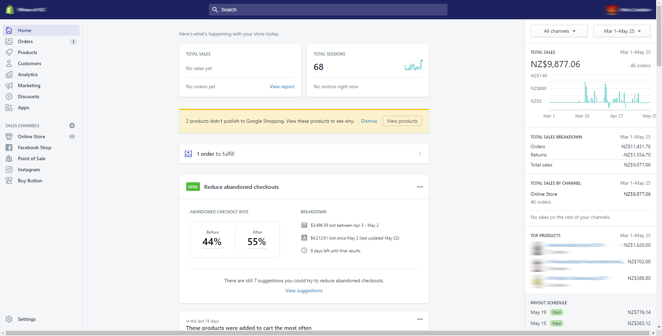Image resolution: width=662 pixels, height=336 pixels.
Task: Dismiss the Google Shopping warning
Action: coord(369,121)
